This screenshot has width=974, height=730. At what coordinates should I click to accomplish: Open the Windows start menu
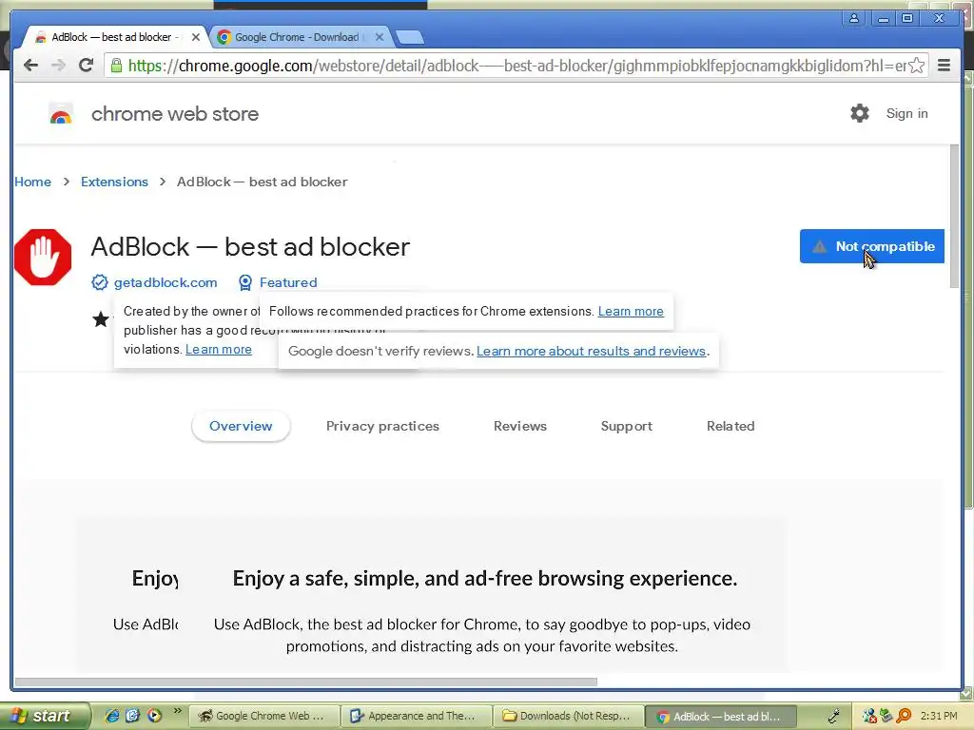(x=45, y=716)
